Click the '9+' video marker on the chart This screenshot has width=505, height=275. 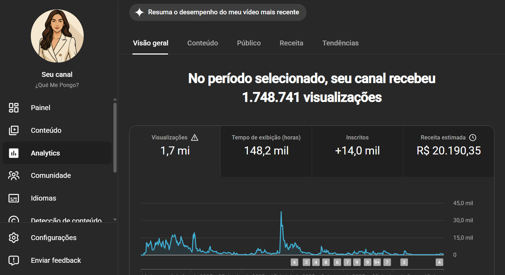click(x=378, y=262)
